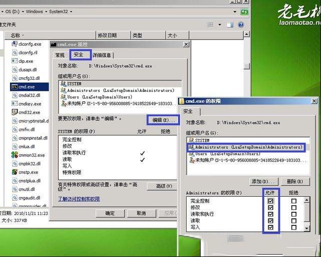Viewport: 321px width, 257px height.
Task: Click the 编辑(E)... button
Action: pyautogui.click(x=163, y=120)
